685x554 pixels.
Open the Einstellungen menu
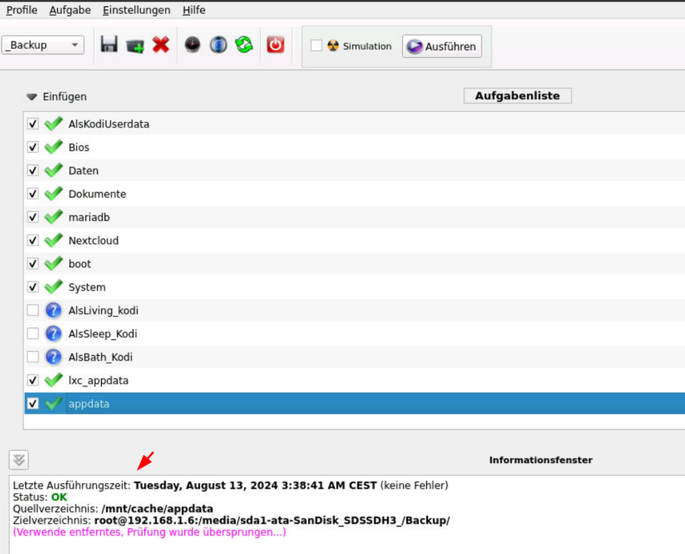click(136, 10)
